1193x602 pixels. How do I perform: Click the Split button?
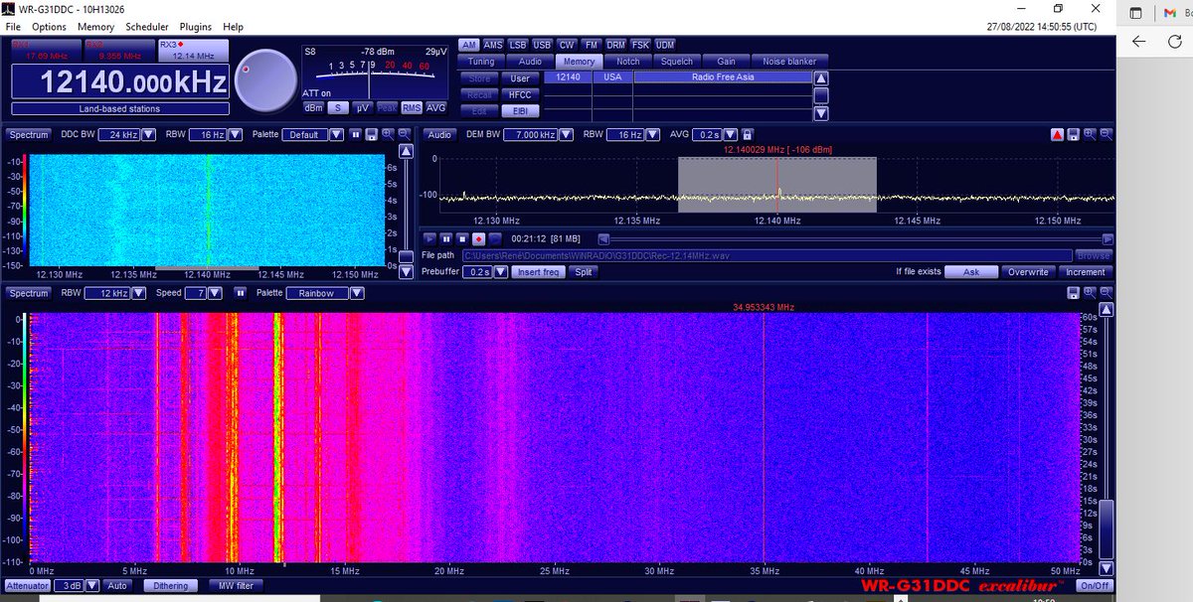pyautogui.click(x=583, y=271)
